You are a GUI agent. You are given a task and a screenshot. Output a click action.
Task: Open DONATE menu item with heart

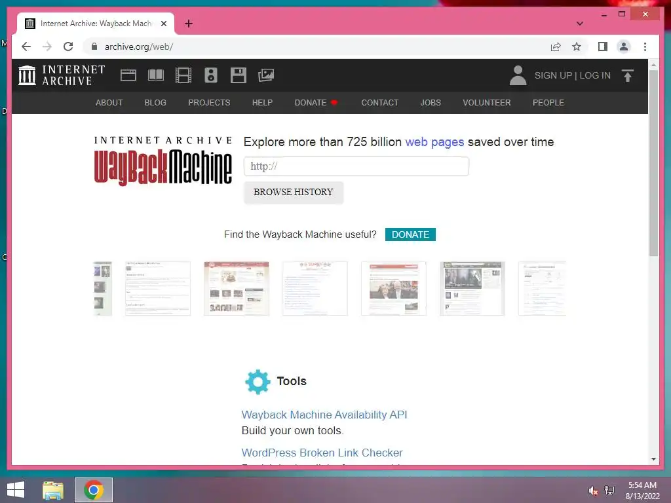316,103
